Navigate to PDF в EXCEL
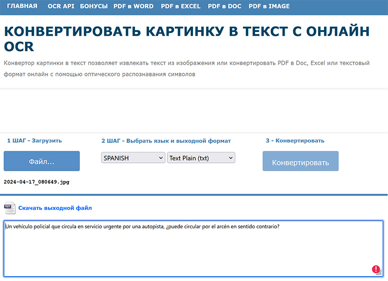 click(x=180, y=6)
